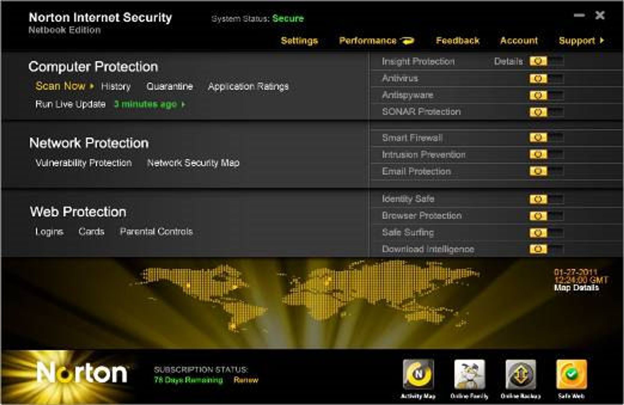Open Parental Controls
Viewport: 624px width, 405px height.
[156, 231]
